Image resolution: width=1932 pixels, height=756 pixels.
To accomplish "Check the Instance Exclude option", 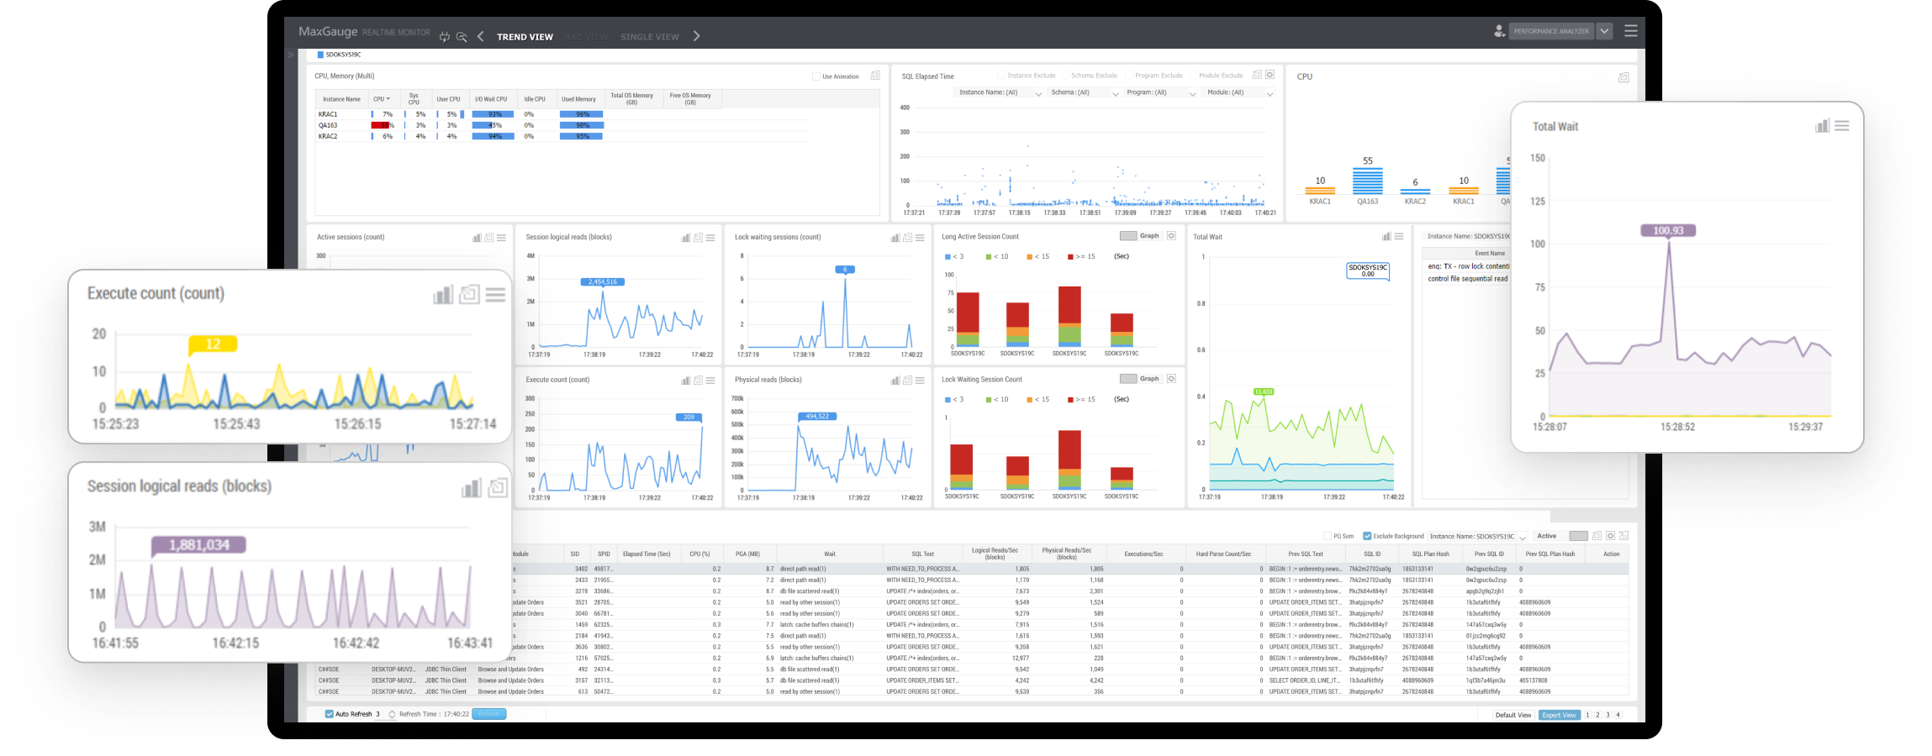I will coord(1001,76).
